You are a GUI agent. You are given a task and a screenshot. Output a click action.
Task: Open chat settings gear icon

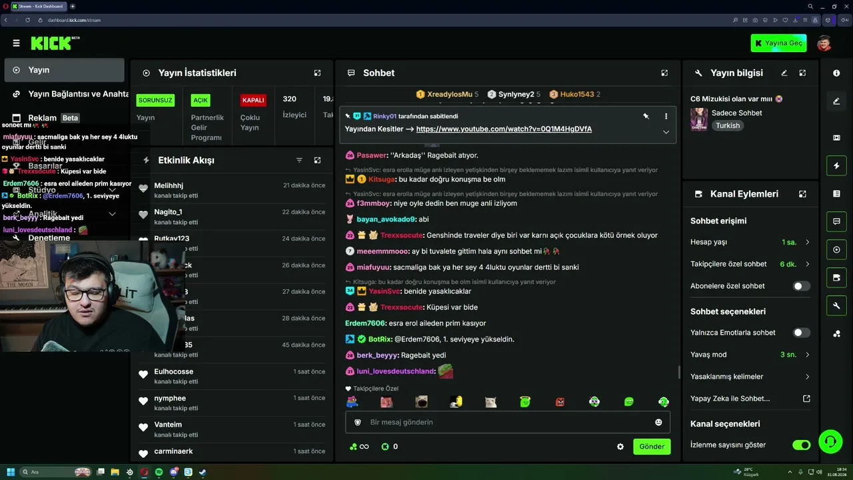tap(620, 447)
